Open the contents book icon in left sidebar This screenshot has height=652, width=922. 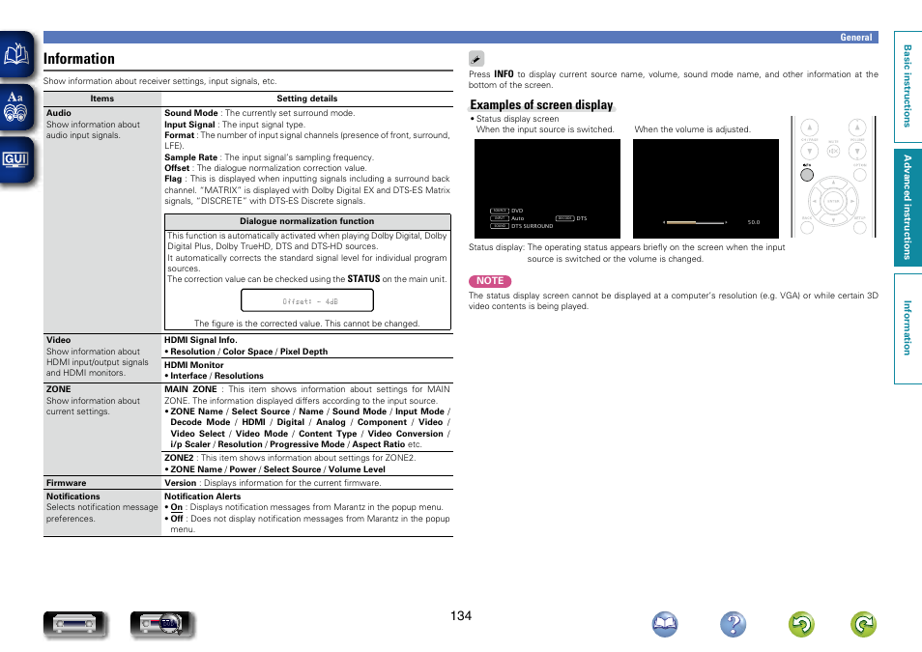(16, 54)
